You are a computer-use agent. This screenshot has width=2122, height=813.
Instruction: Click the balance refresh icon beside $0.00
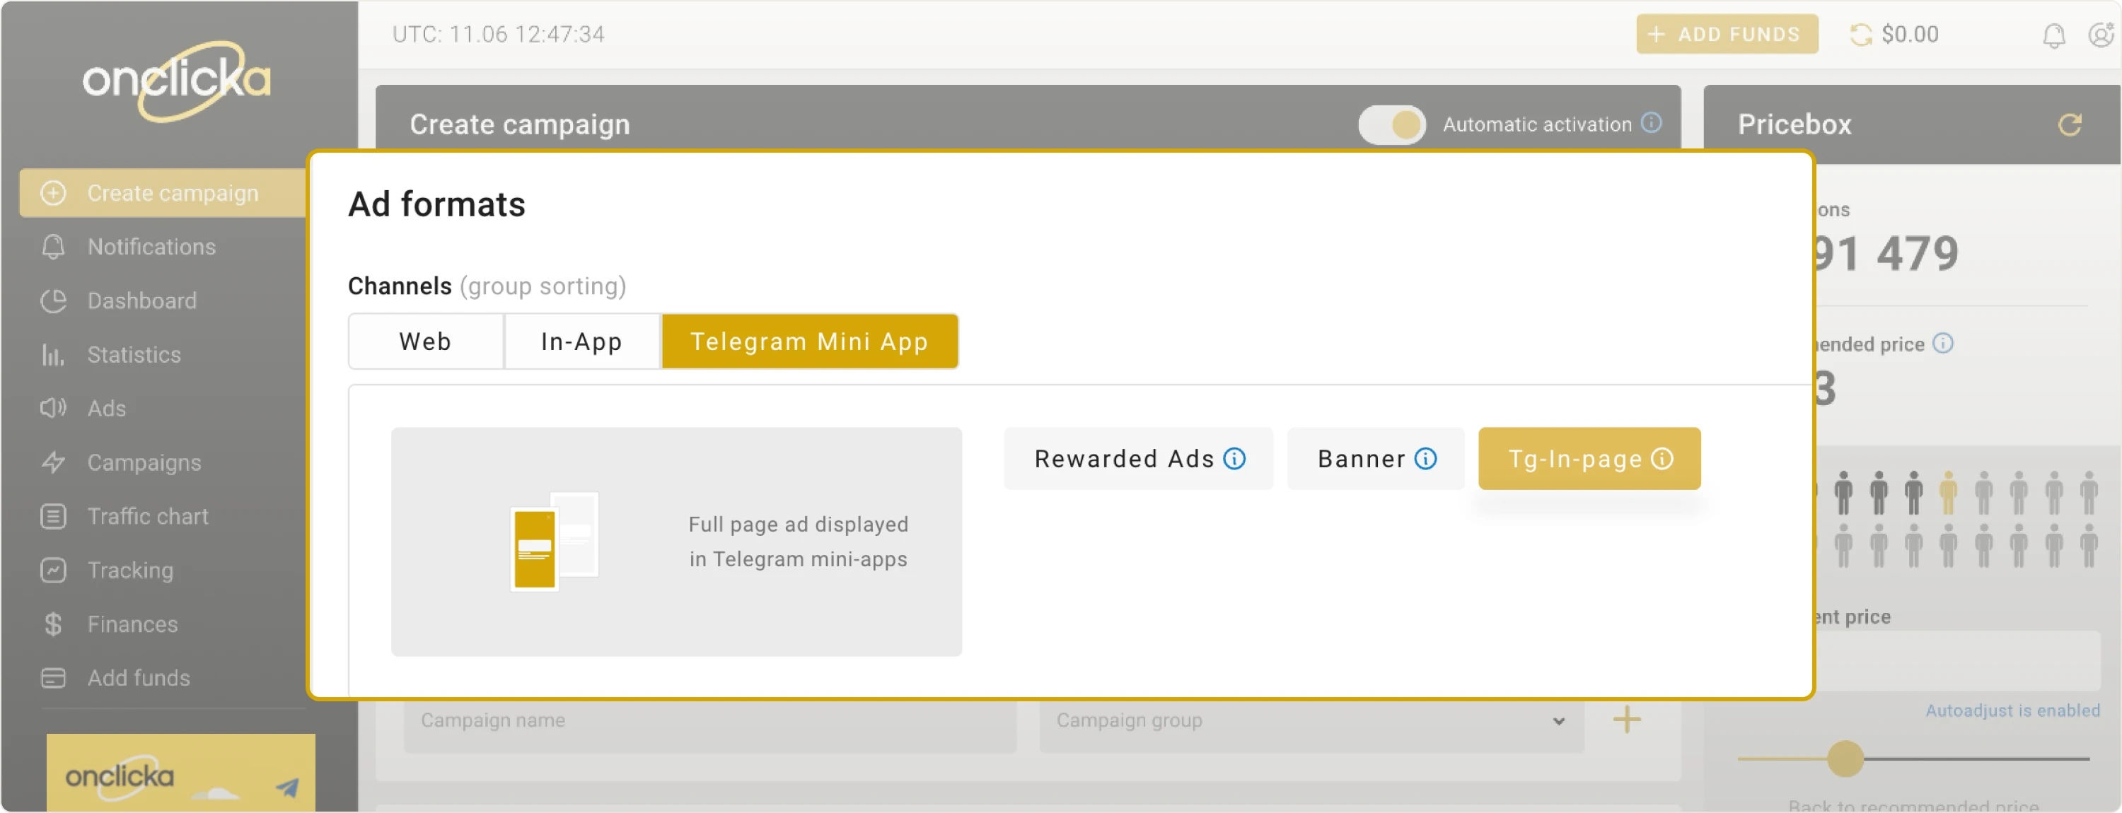1861,35
